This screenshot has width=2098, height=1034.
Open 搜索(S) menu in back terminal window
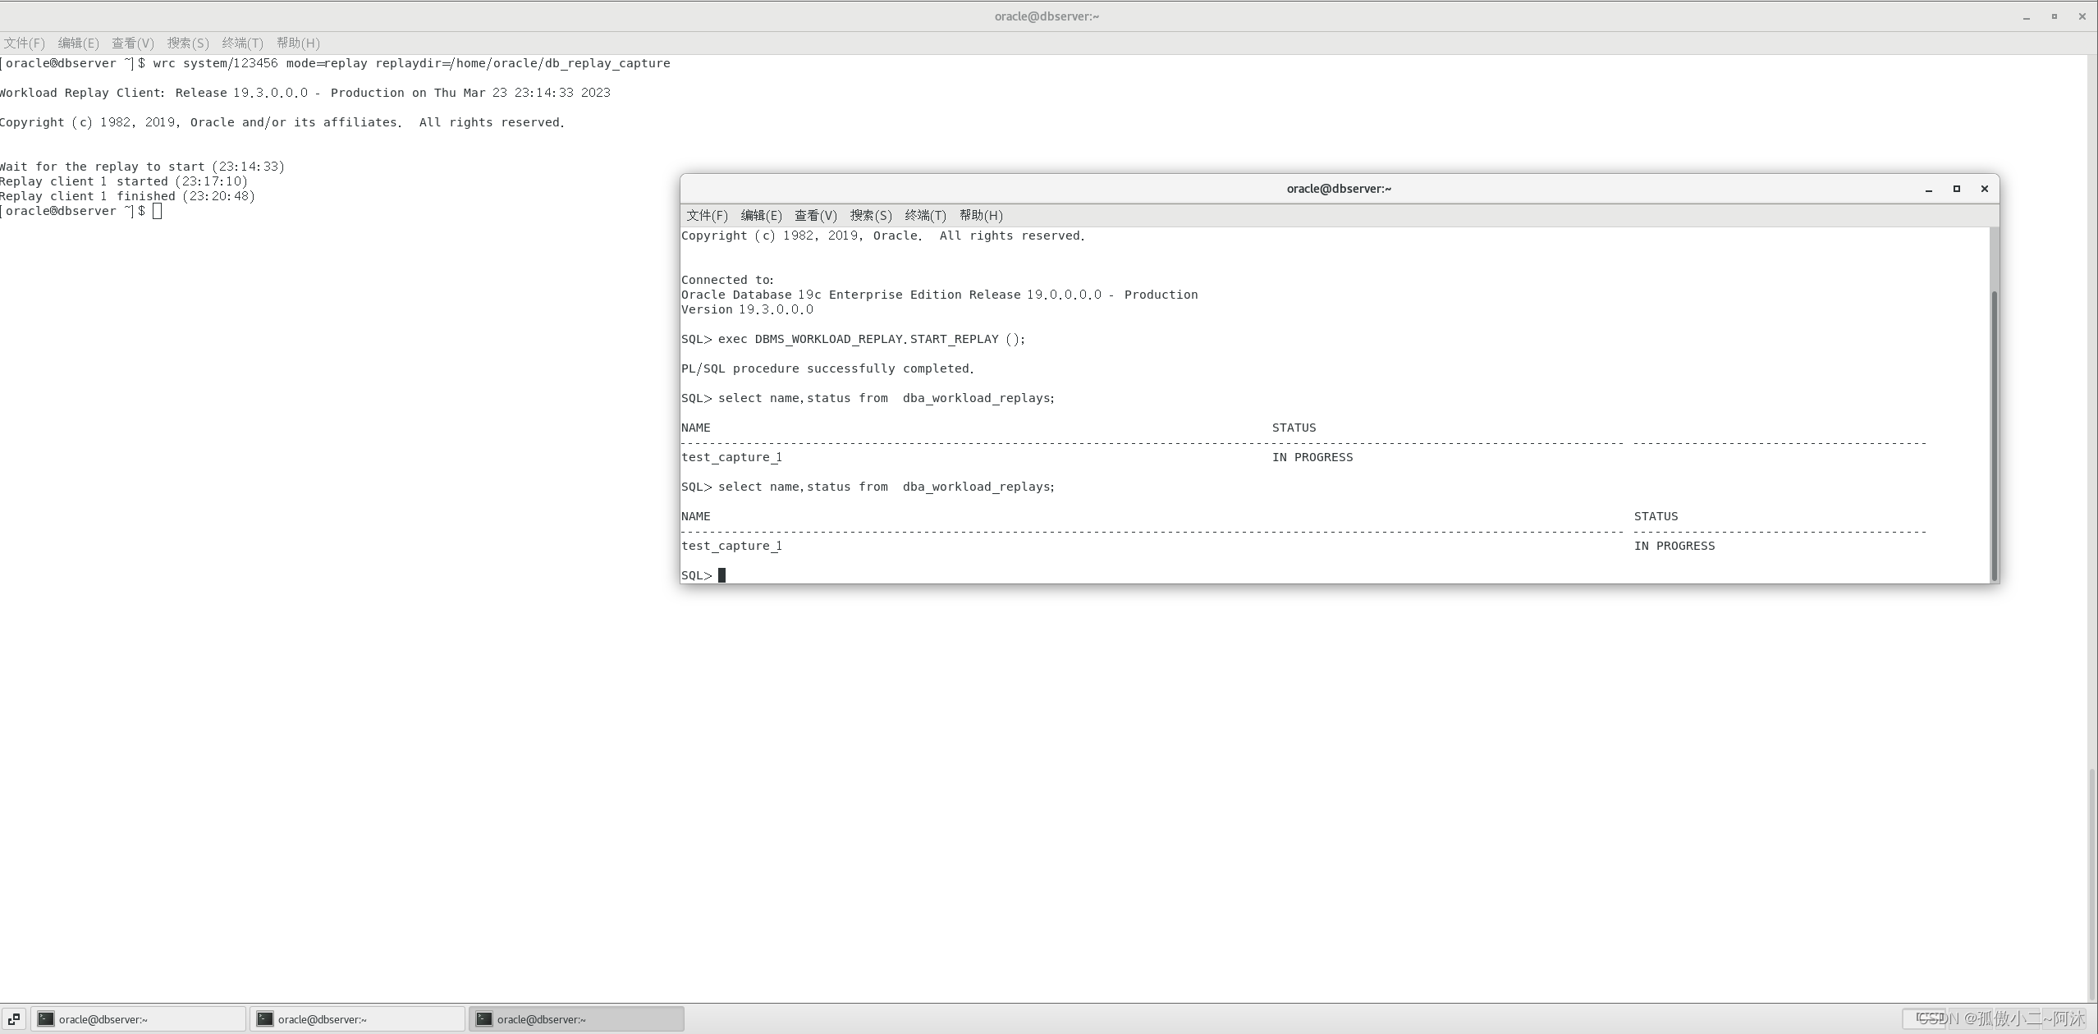click(188, 43)
